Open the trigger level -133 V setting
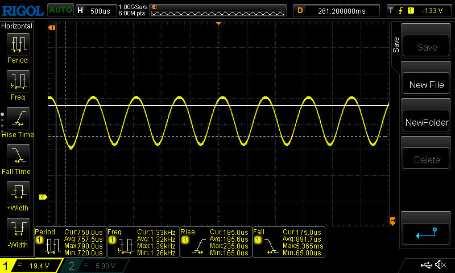Image resolution: width=455 pixels, height=273 pixels. pos(418,11)
